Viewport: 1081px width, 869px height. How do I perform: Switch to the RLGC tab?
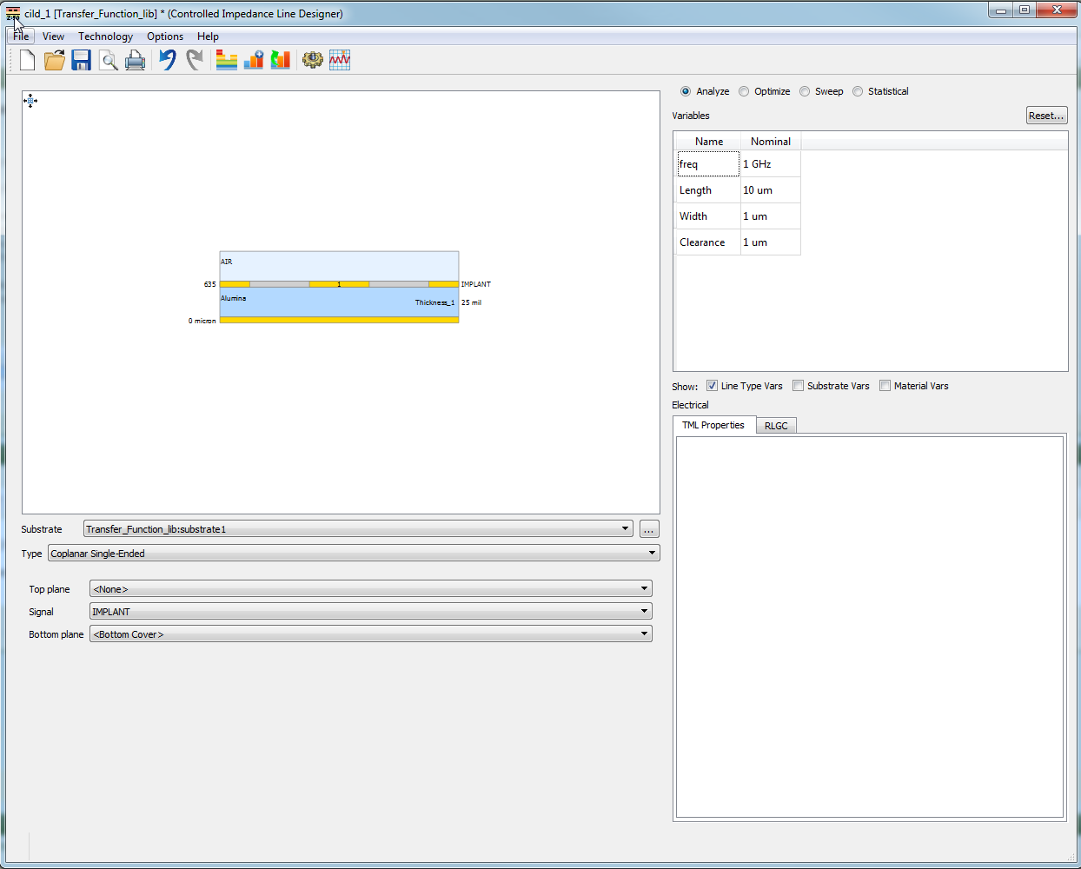[776, 426]
